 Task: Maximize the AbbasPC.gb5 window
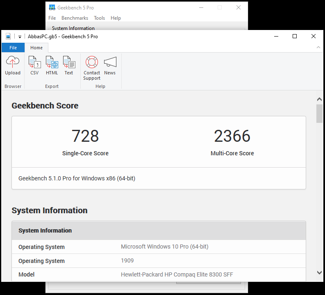click(295, 36)
